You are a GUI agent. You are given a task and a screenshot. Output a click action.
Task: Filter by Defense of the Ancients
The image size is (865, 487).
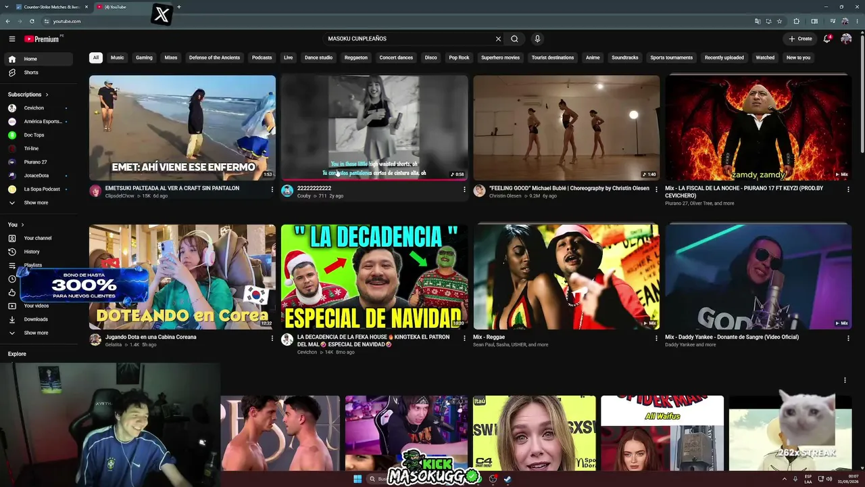[214, 57]
